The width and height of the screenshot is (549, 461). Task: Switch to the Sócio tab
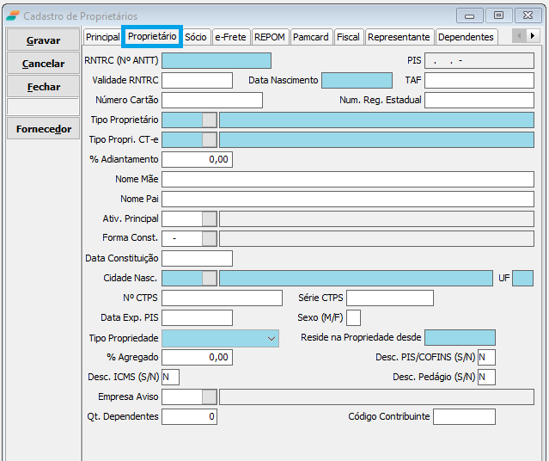point(195,37)
